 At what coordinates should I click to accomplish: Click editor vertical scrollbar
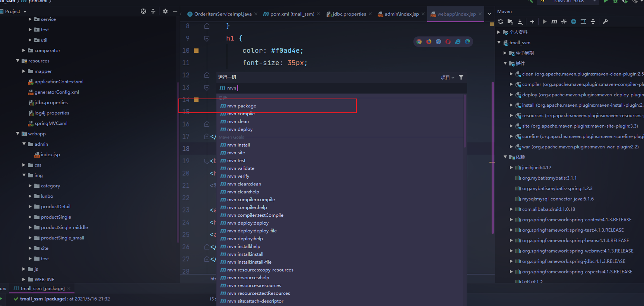(x=493, y=157)
